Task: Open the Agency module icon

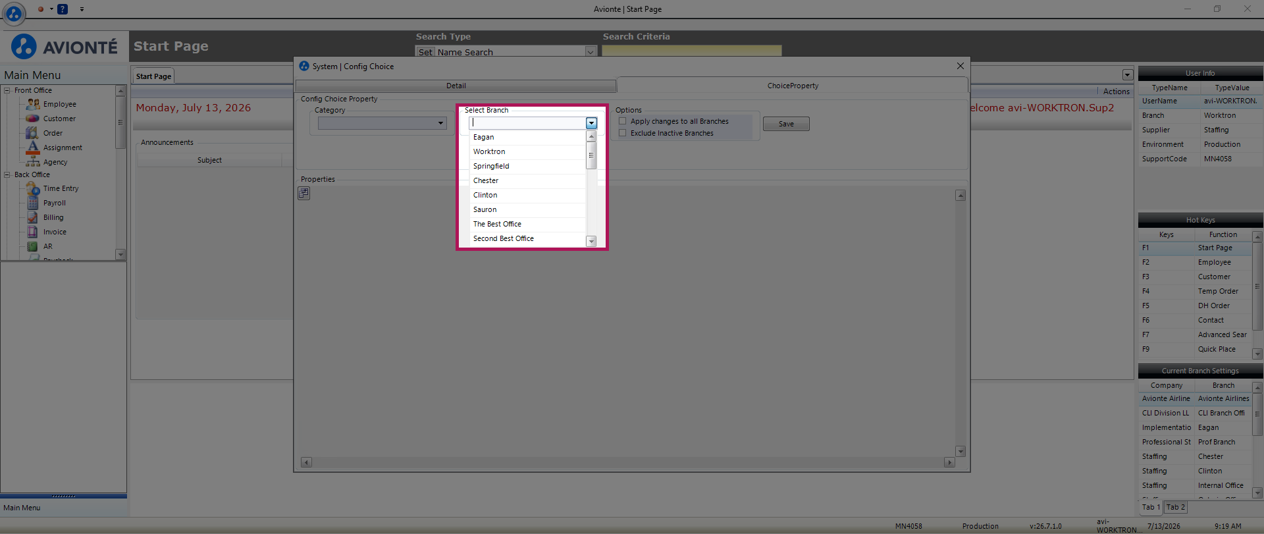Action: (x=33, y=162)
